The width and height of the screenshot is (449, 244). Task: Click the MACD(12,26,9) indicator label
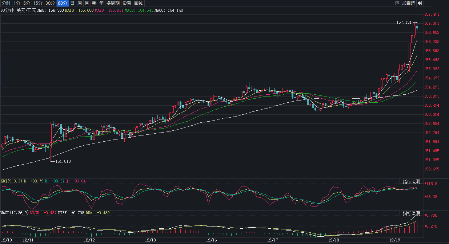point(14,213)
